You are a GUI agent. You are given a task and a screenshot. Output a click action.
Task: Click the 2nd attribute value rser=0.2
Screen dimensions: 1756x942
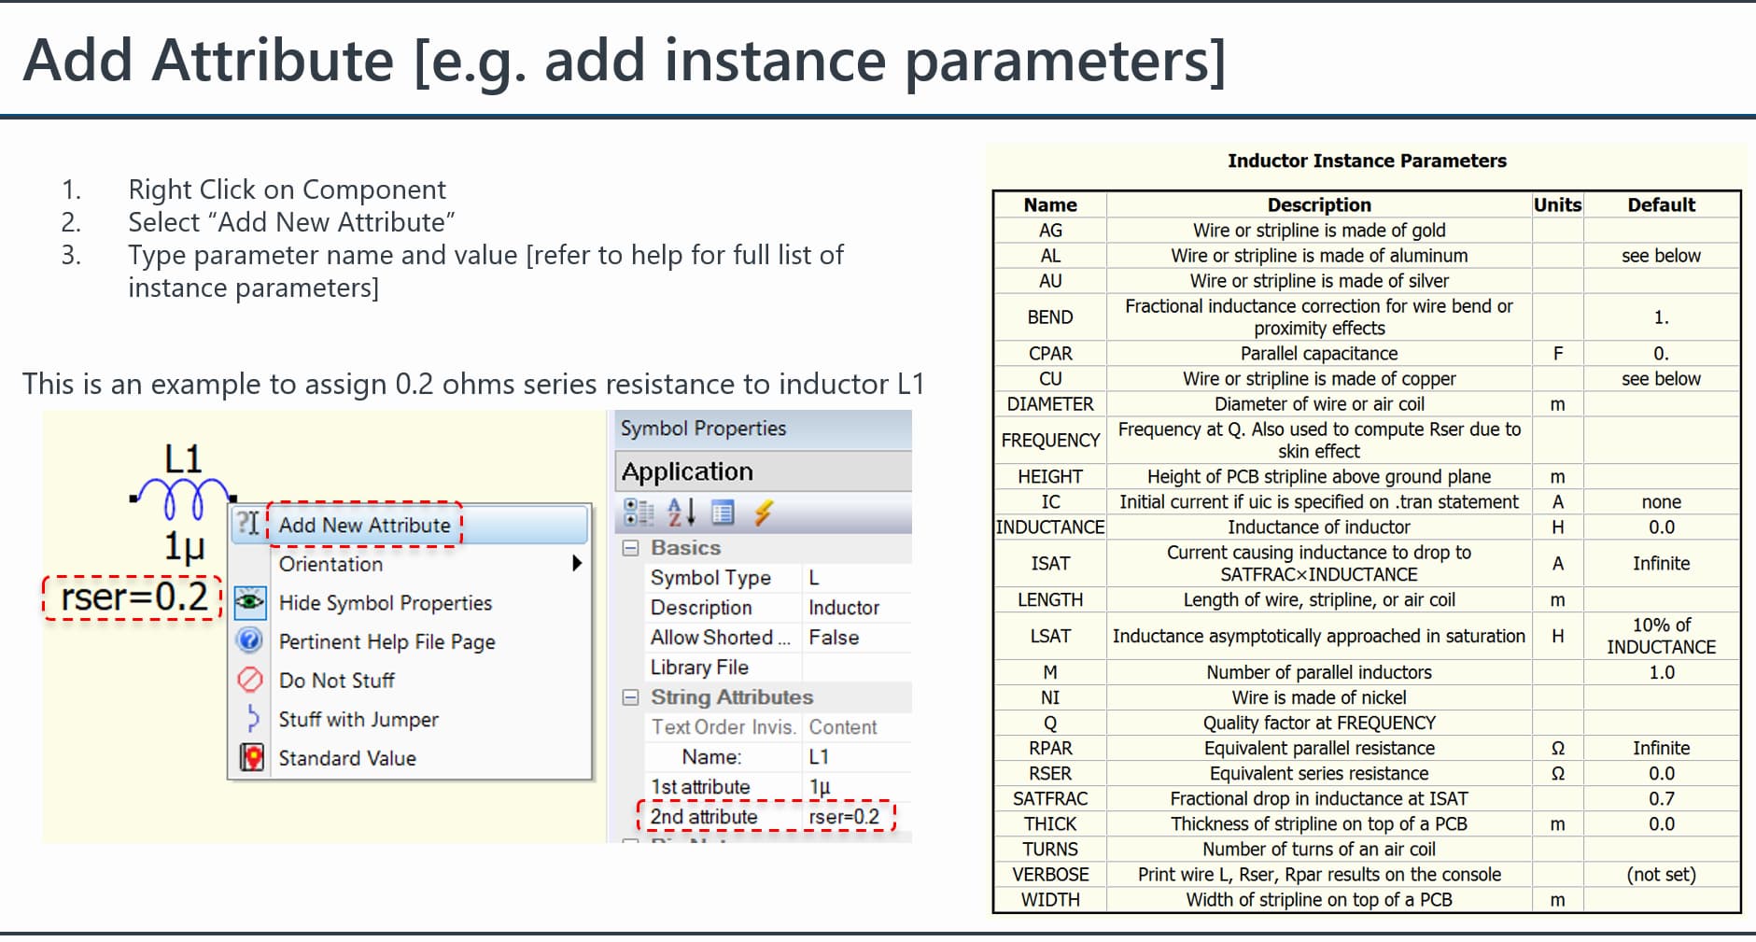pyautogui.click(x=843, y=817)
